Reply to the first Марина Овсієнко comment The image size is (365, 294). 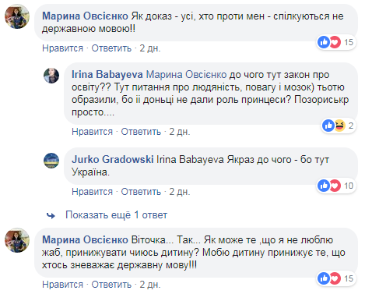111,48
